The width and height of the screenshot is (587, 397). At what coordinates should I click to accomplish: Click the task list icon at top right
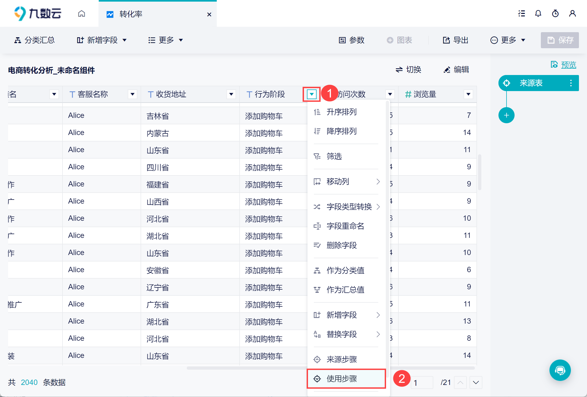(521, 14)
